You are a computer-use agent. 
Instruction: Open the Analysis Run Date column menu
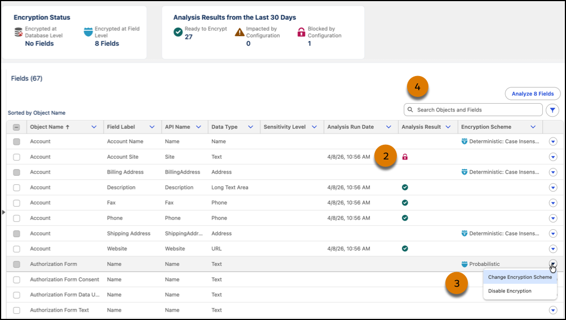[388, 127]
